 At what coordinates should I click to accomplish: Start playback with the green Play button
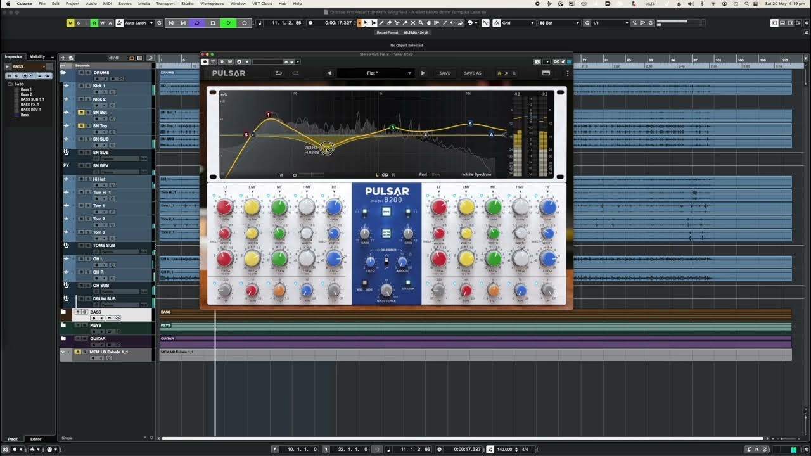click(x=229, y=23)
